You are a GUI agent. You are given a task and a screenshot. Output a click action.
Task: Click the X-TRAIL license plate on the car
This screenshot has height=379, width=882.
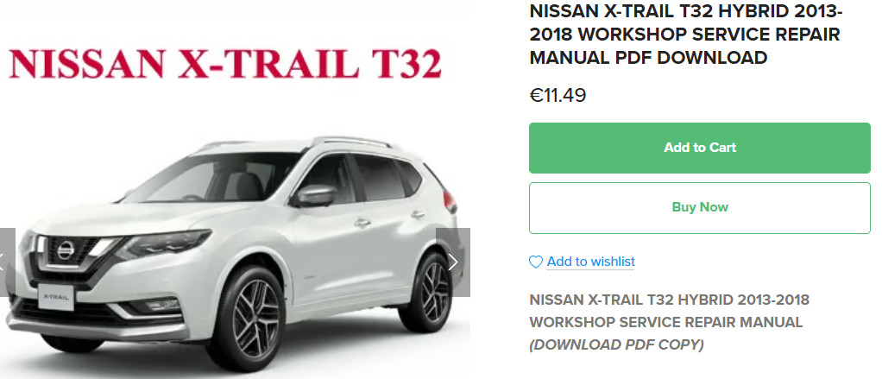tap(56, 296)
